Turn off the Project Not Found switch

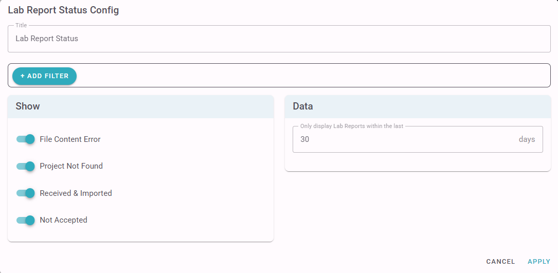click(x=25, y=166)
